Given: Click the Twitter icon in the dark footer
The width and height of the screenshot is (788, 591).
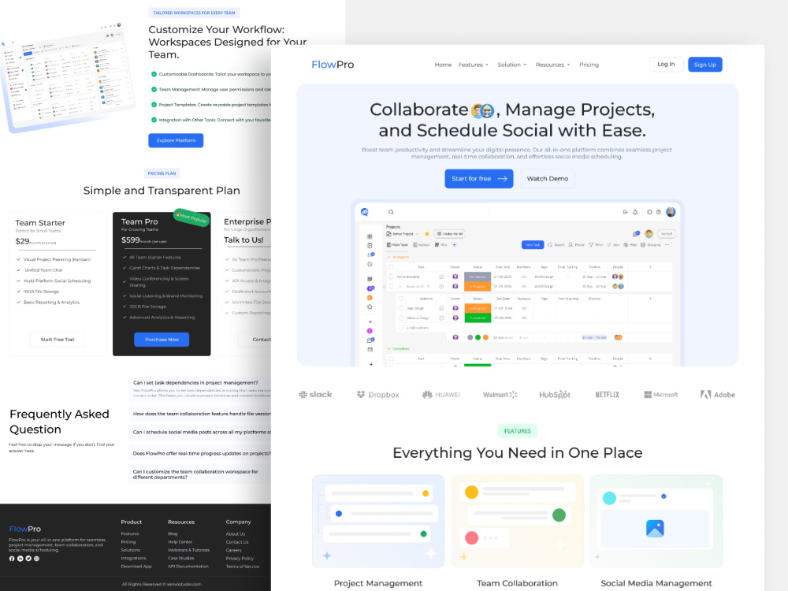Looking at the screenshot, I should [x=28, y=559].
